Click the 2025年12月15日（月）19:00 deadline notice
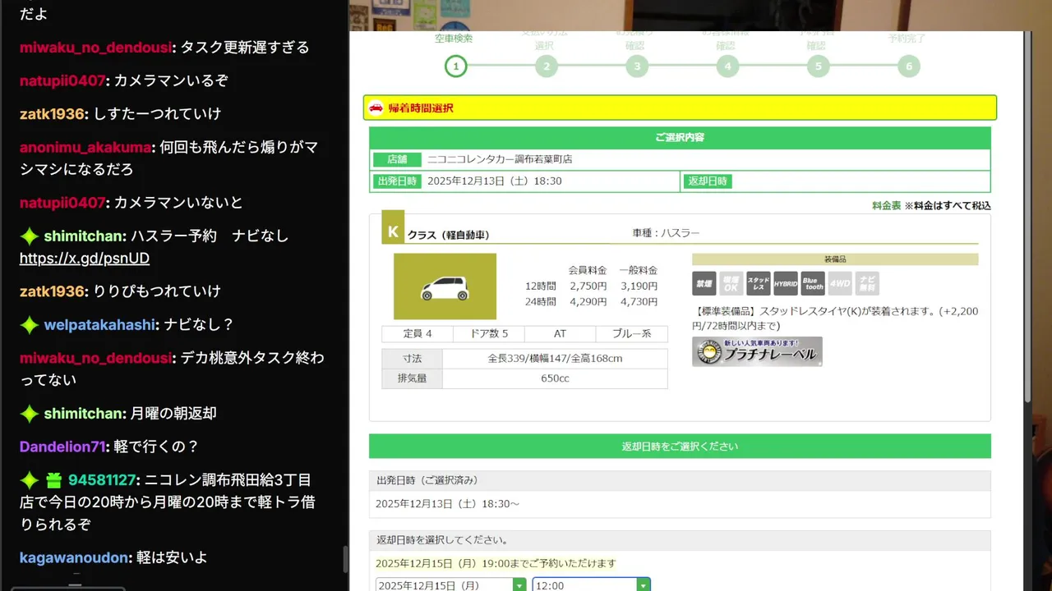 pyautogui.click(x=496, y=564)
